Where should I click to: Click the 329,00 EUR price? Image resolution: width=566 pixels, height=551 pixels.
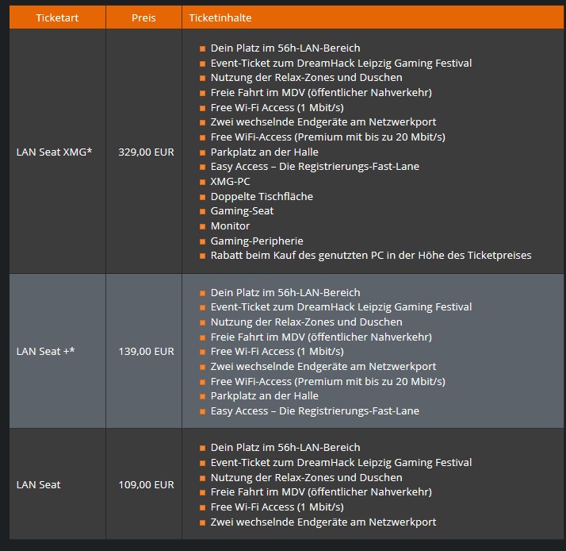pos(146,152)
